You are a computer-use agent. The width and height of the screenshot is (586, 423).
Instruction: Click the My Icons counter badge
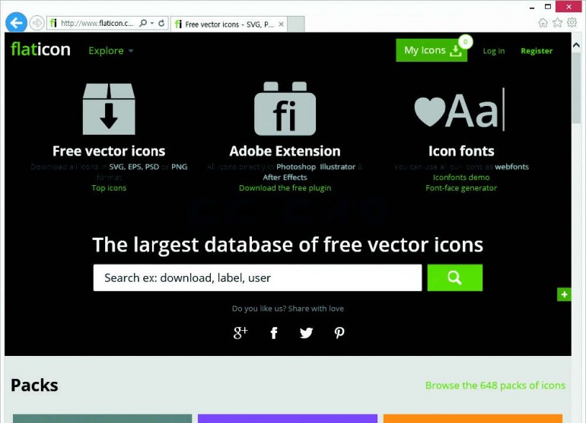tap(465, 42)
